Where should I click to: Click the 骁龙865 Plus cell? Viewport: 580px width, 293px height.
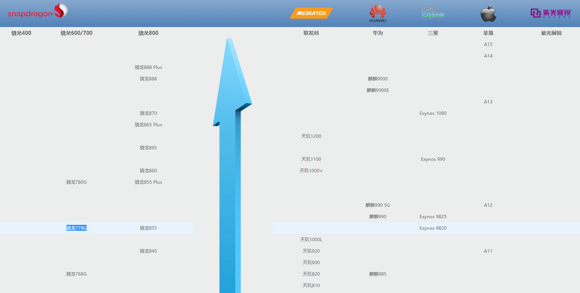coord(148,125)
